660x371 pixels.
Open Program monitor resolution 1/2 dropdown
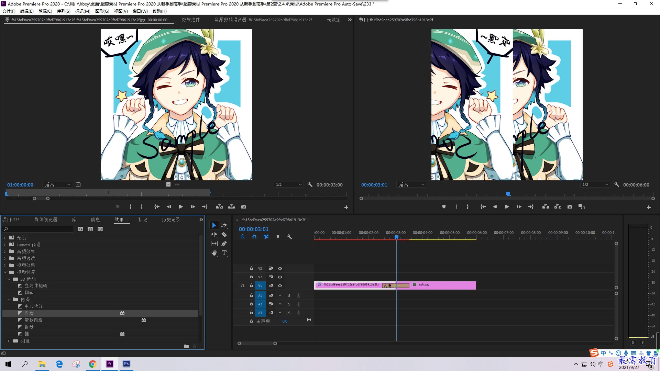tap(596, 185)
